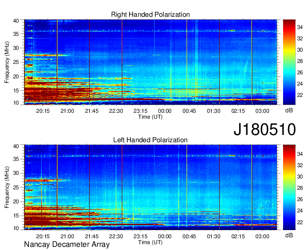Click the "Right Handed Polarization" plot title
Image resolution: width=308 pixels, height=250 pixels.
[x=150, y=14]
